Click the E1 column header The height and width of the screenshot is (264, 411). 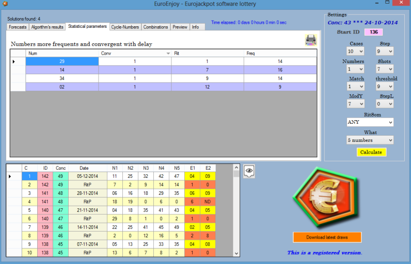(193, 168)
